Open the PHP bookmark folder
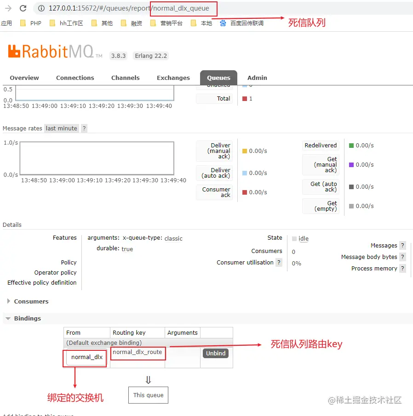The image size is (413, 416). pos(31,23)
